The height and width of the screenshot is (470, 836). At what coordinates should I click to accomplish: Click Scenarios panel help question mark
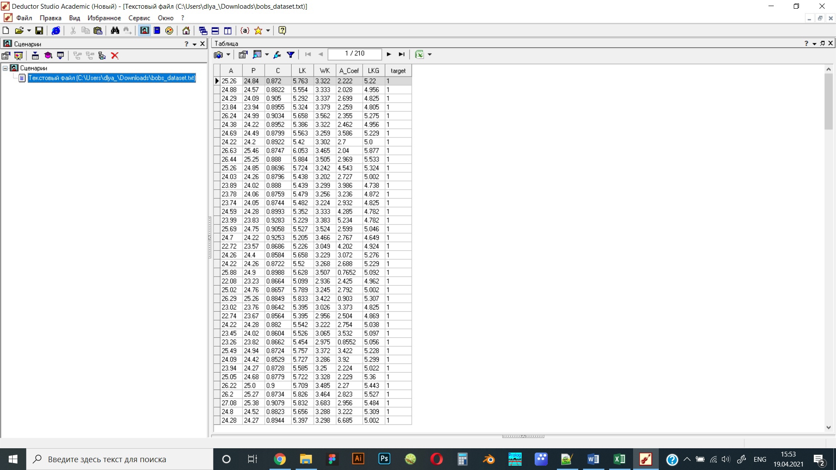[186, 44]
